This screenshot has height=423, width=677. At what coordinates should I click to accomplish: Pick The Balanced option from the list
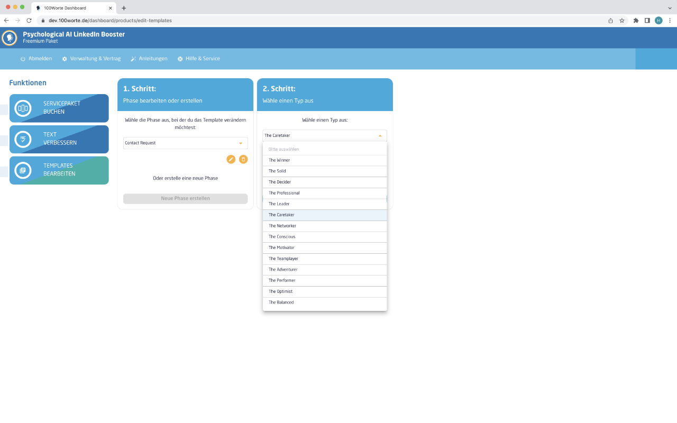click(325, 302)
